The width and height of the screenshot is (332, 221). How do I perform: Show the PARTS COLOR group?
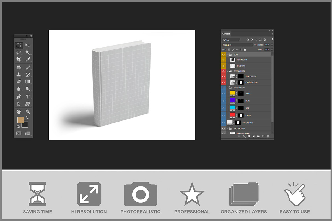(224, 88)
